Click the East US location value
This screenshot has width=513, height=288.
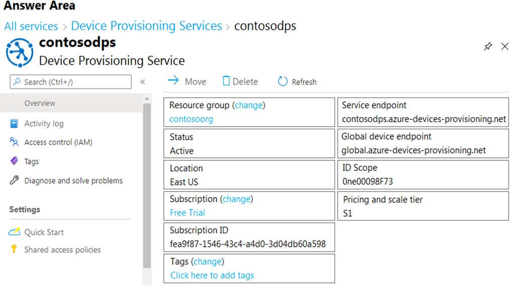point(184,182)
